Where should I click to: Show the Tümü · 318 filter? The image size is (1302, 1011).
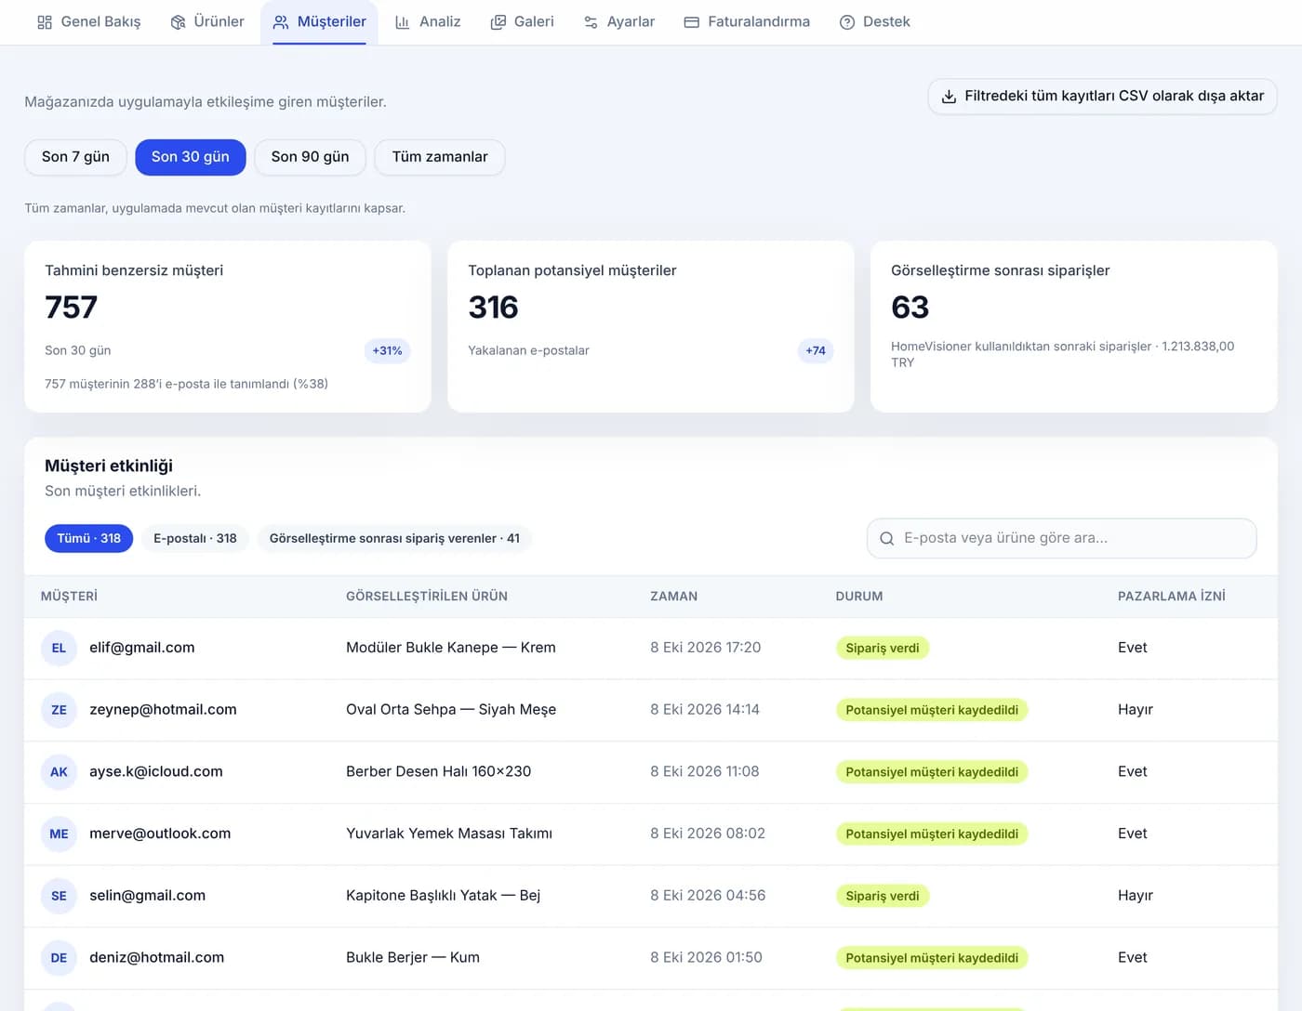(89, 538)
